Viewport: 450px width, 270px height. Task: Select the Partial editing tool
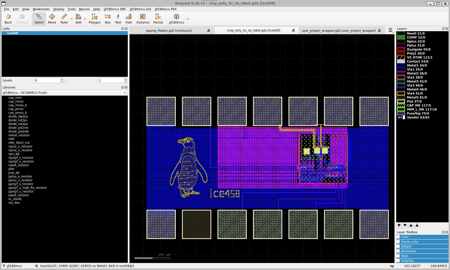click(x=158, y=19)
